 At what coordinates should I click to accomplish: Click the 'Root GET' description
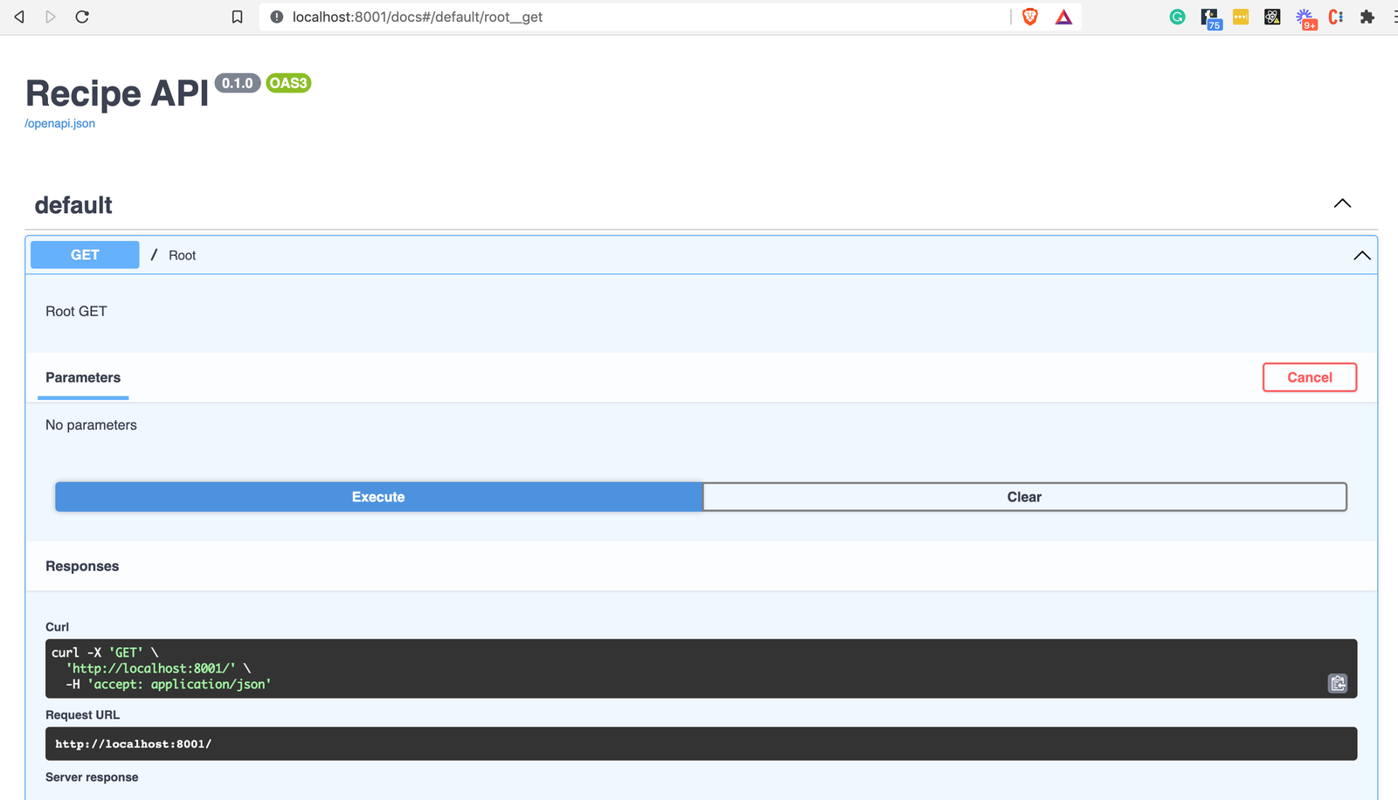76,311
